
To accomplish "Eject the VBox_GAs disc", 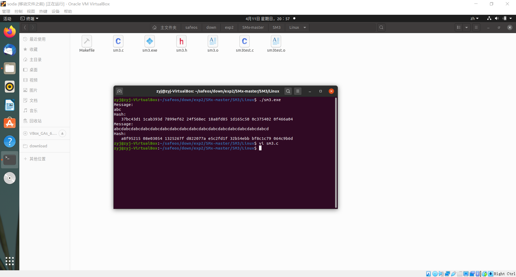I will [x=62, y=133].
